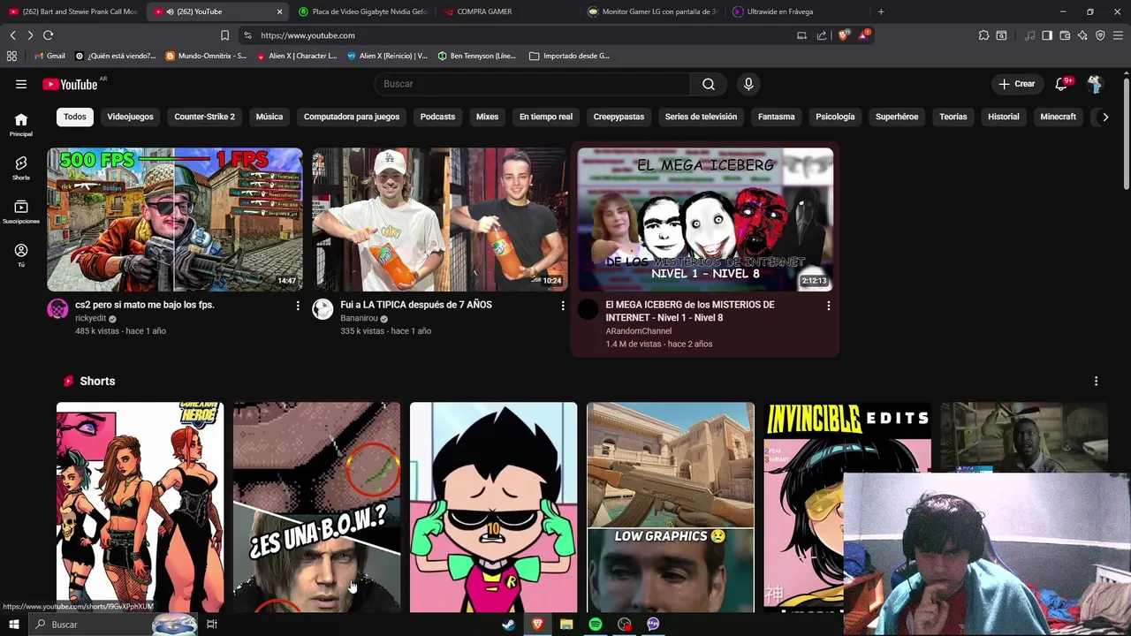Viewport: 1131px width, 636px height.
Task: Open the Brave VPN shield icon
Action: 1100,35
